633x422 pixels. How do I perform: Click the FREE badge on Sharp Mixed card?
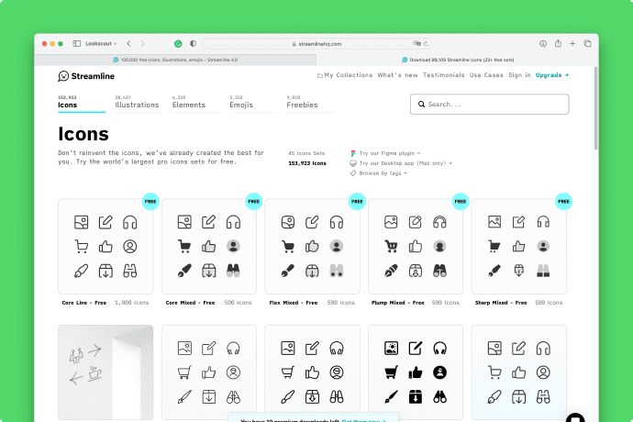[x=563, y=201]
